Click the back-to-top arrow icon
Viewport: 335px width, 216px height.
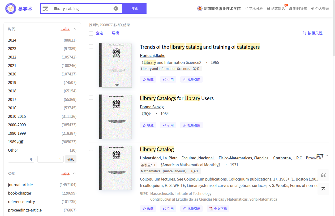[x=323, y=189]
